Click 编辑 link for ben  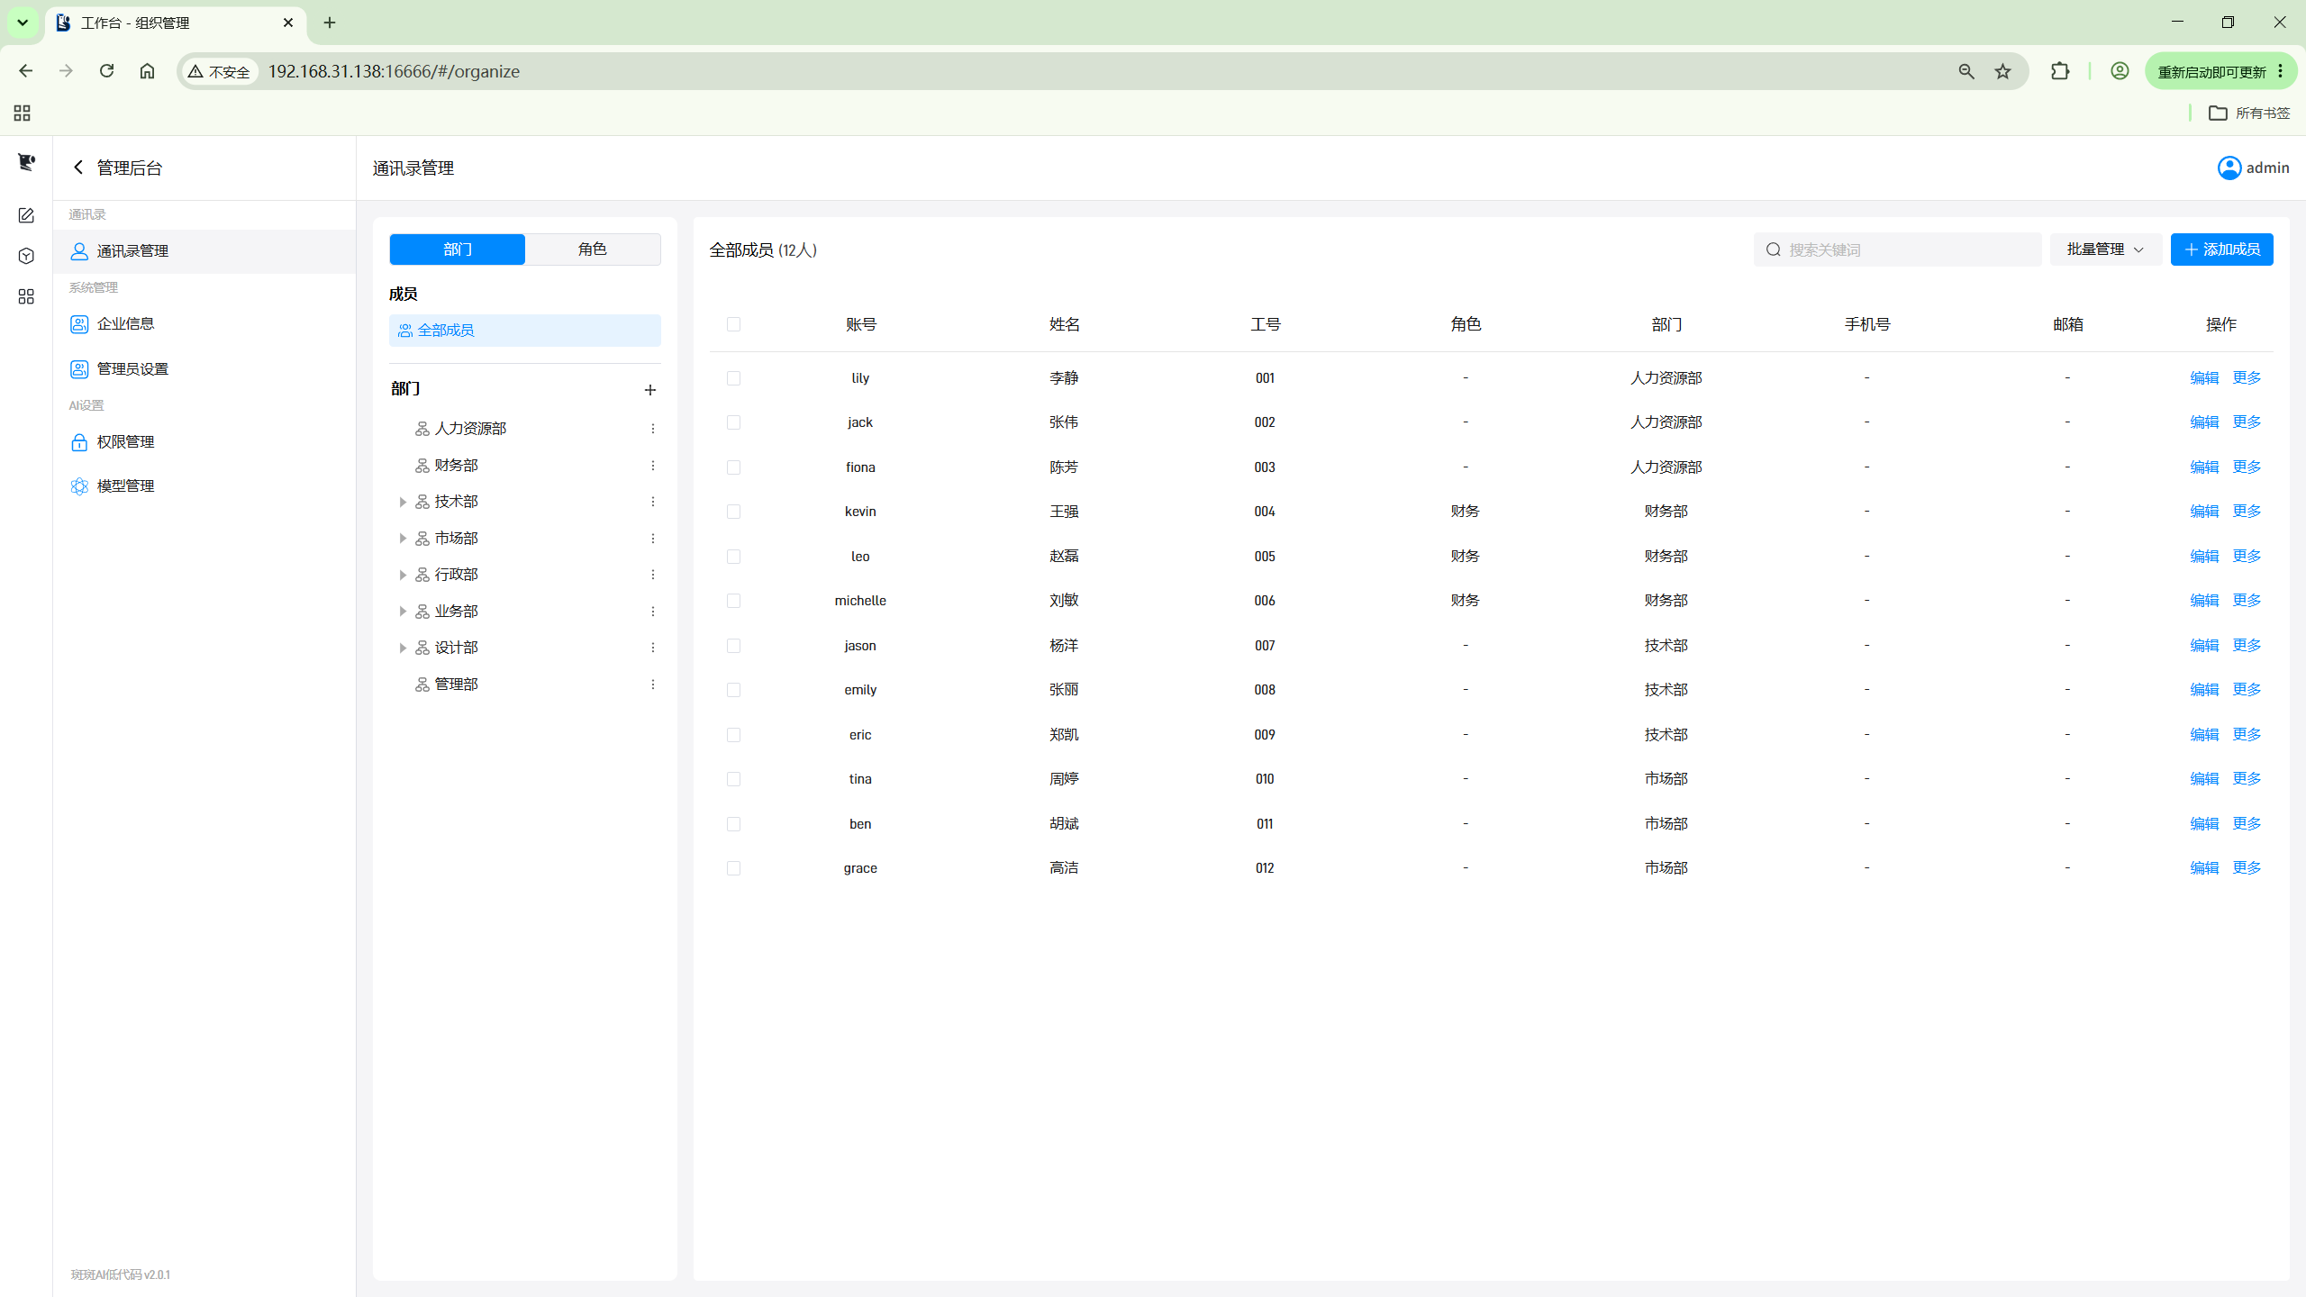click(2204, 823)
